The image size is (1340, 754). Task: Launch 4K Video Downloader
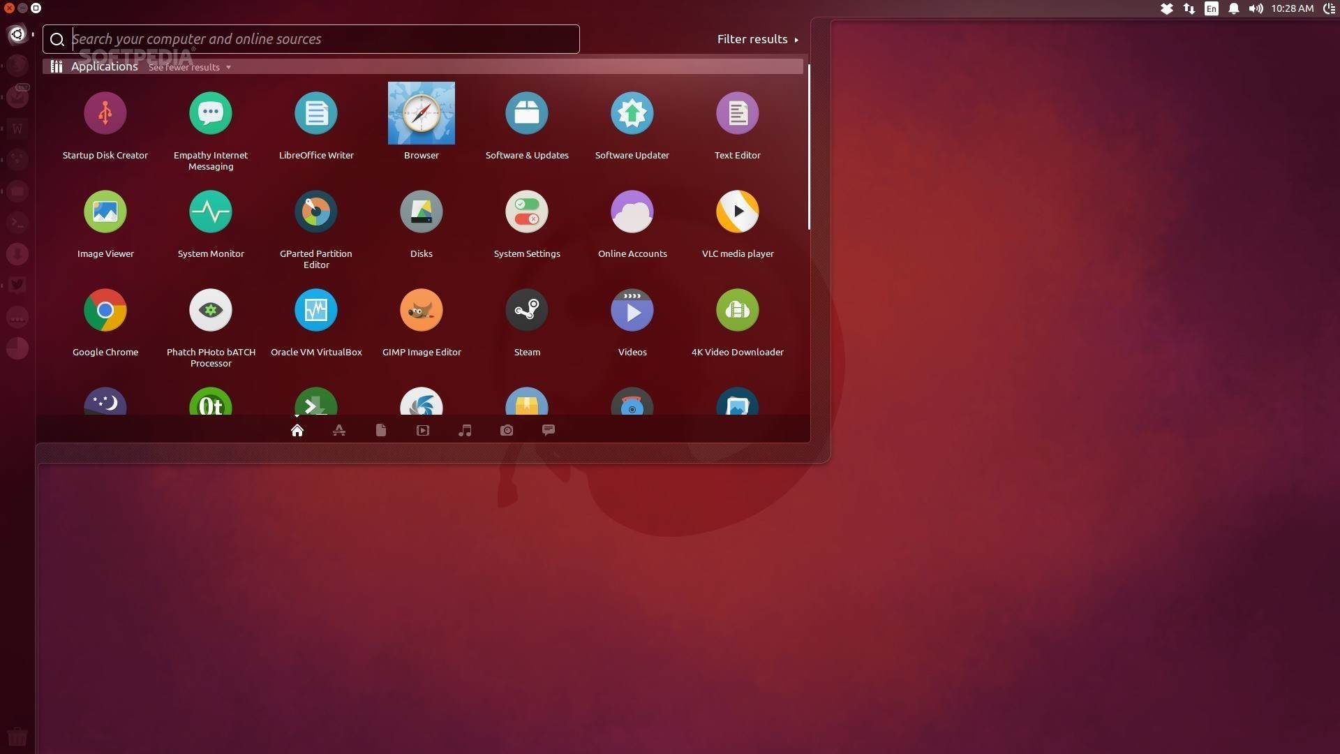(x=738, y=311)
